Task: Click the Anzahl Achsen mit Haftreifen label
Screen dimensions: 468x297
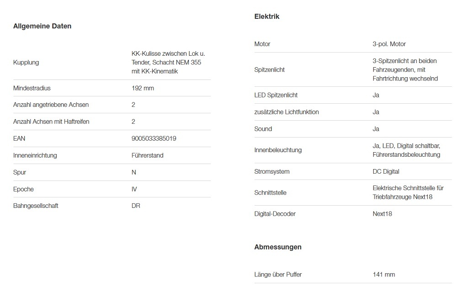Action: tap(51, 122)
